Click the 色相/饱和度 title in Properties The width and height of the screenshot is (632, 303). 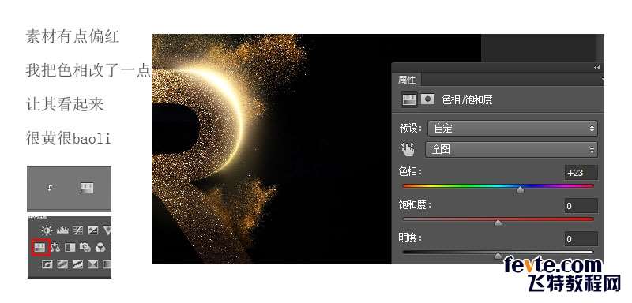tap(467, 99)
